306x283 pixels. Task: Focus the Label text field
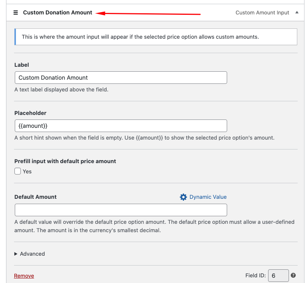pyautogui.click(x=121, y=78)
